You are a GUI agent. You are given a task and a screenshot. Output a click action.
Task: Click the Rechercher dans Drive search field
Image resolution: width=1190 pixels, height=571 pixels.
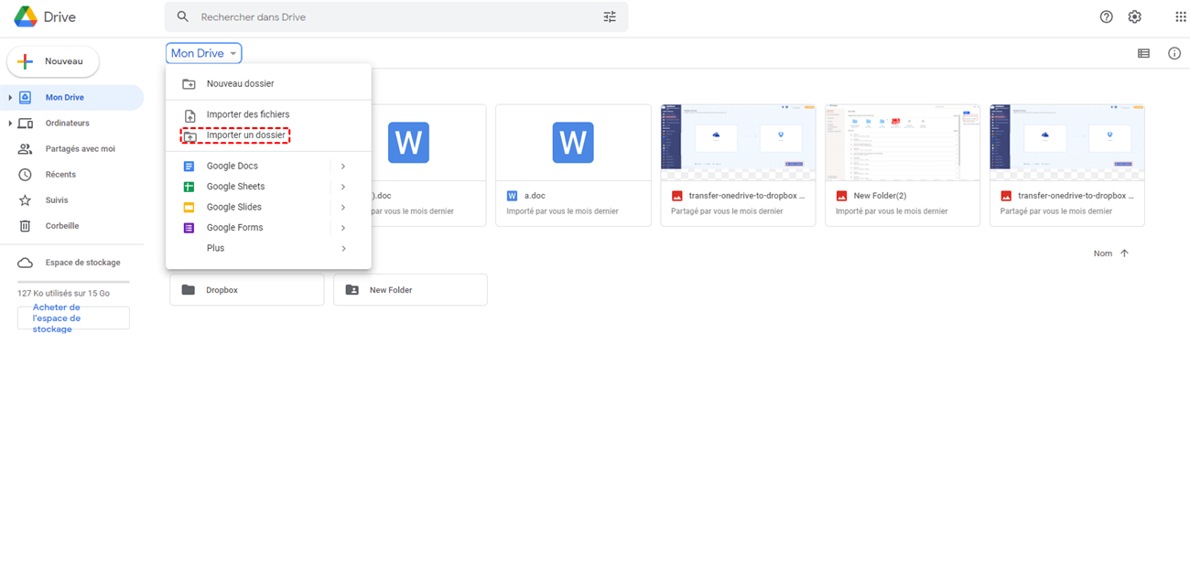point(396,16)
